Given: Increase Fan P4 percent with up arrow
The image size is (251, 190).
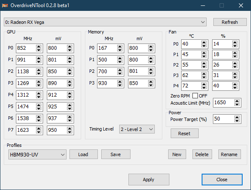Looking at the screenshot, I should click(x=235, y=84).
